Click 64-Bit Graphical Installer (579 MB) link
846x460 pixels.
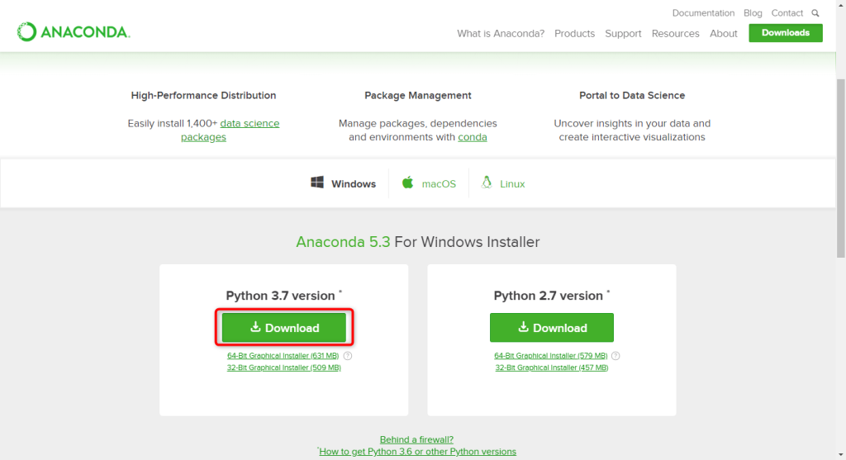(551, 356)
